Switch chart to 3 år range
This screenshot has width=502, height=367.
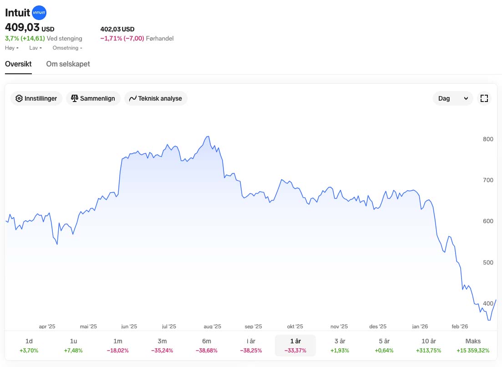click(340, 346)
